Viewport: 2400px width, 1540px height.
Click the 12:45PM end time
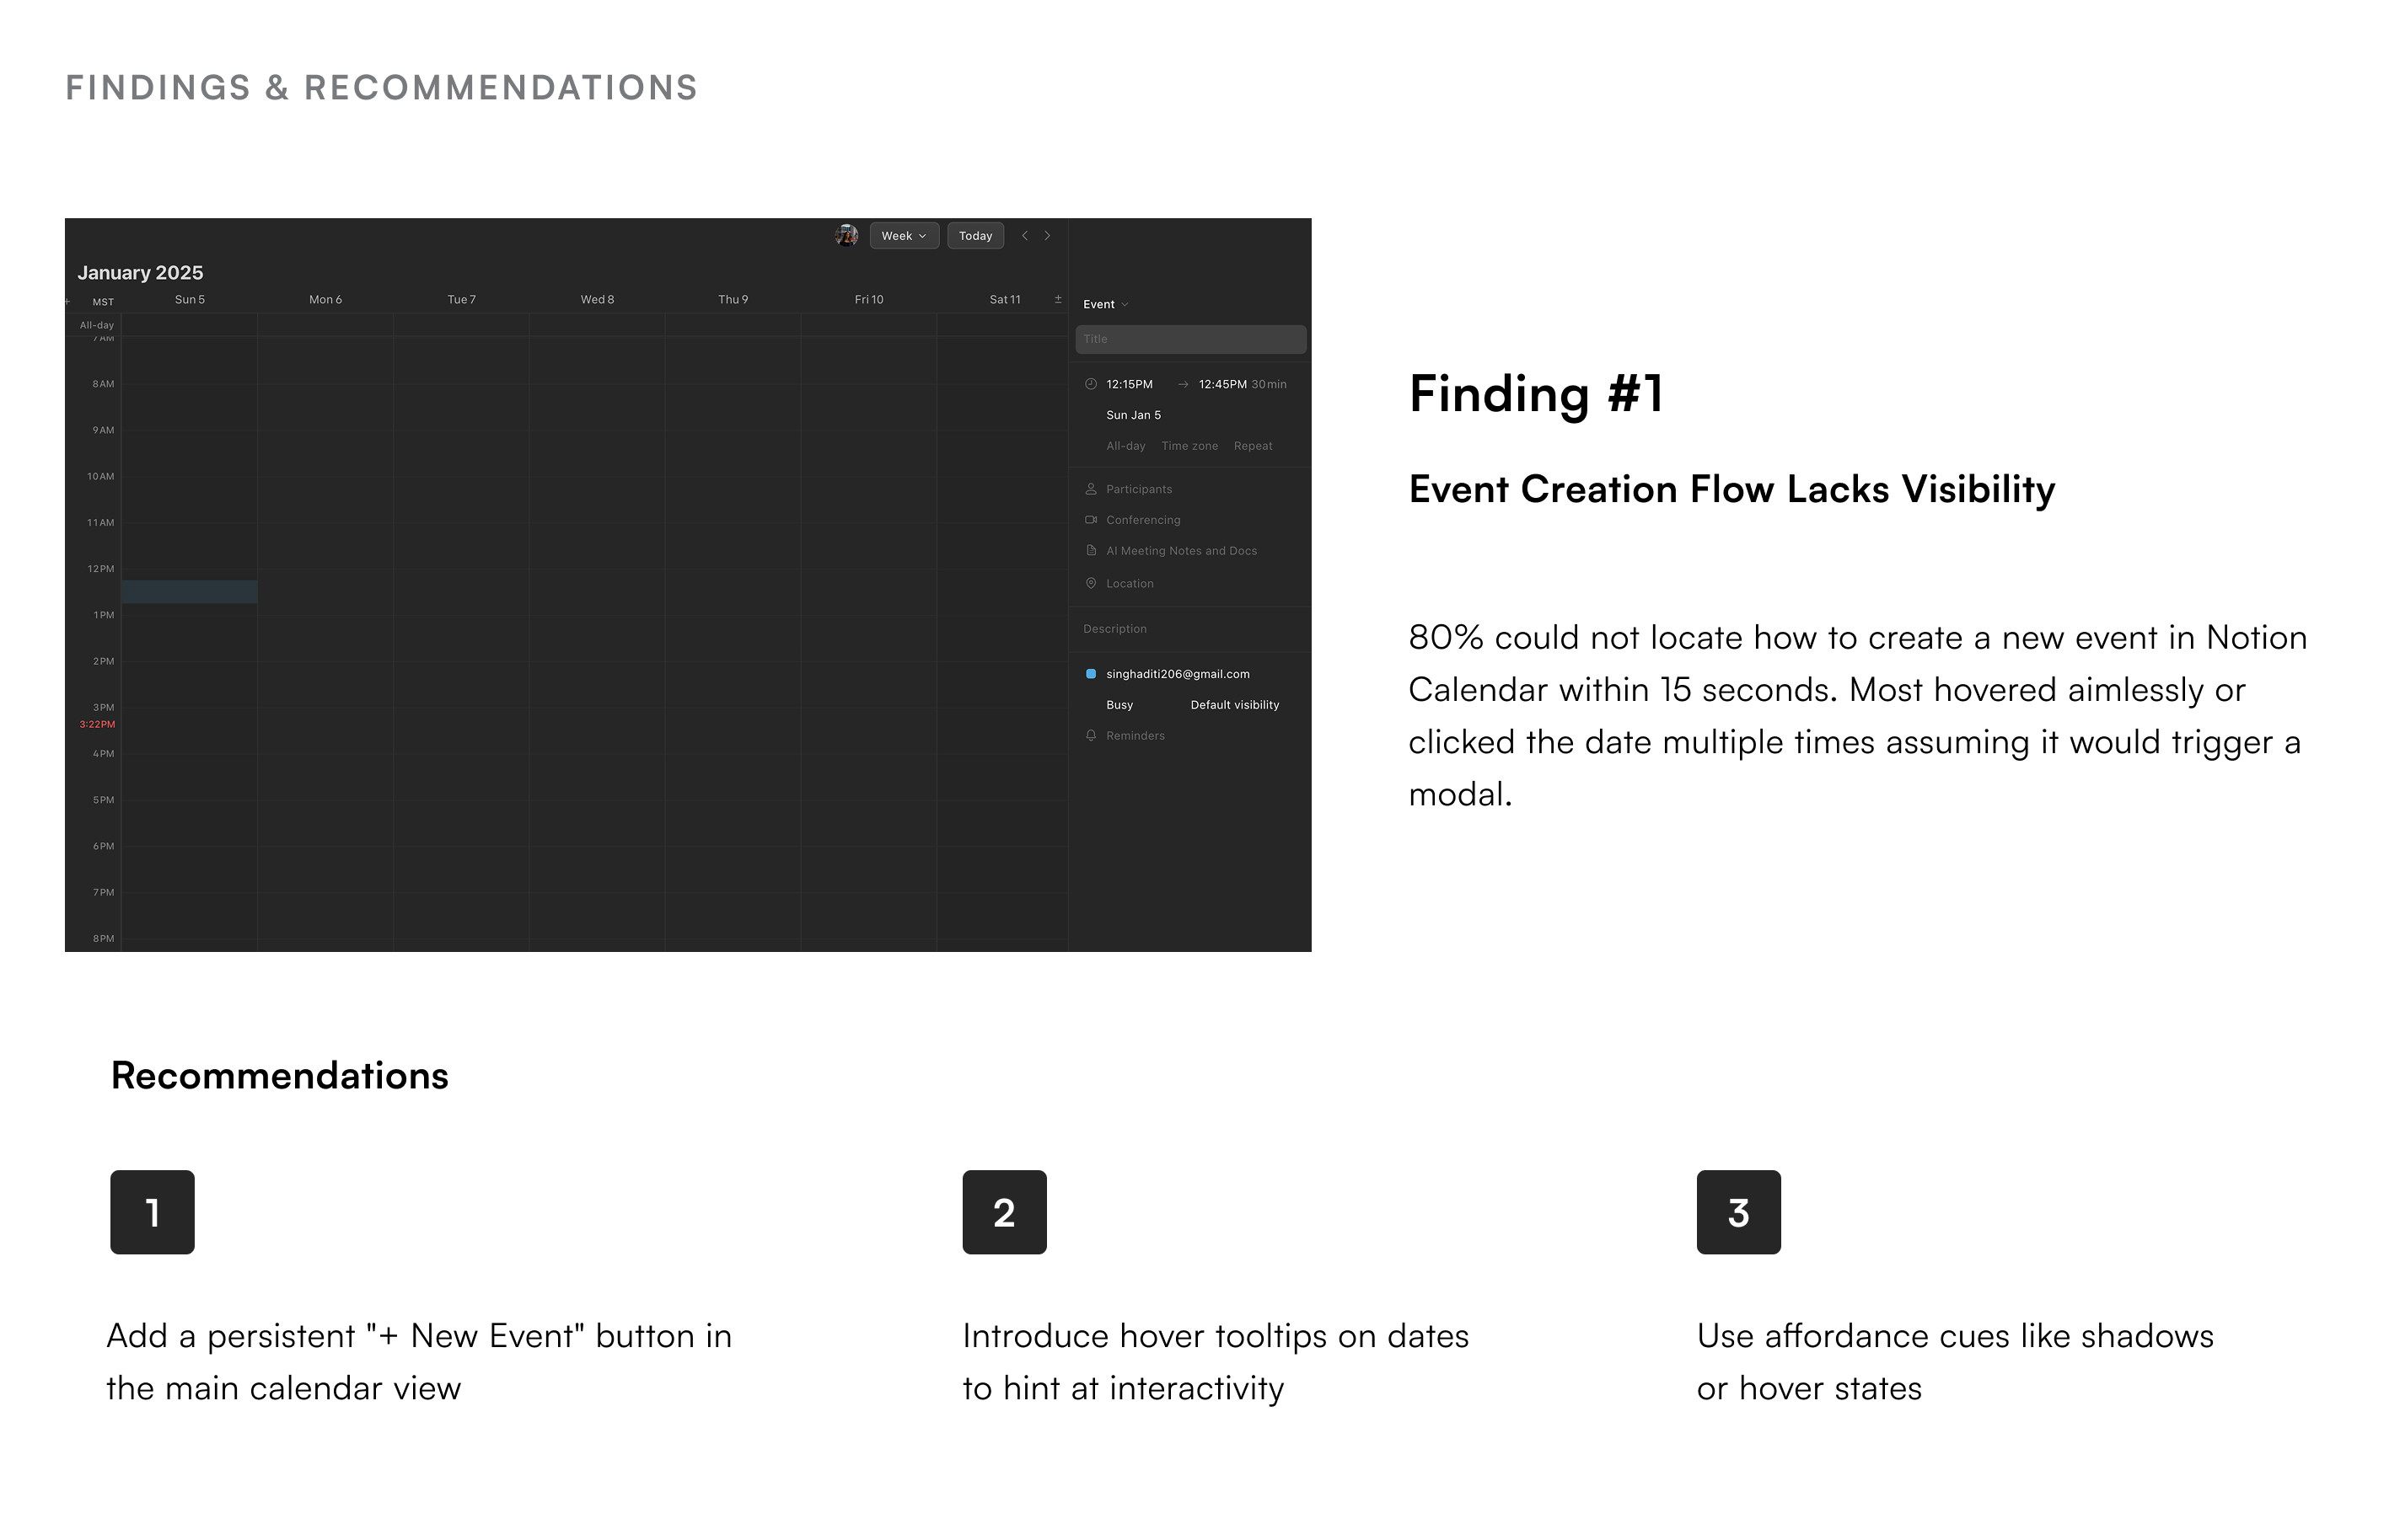pyautogui.click(x=1222, y=384)
